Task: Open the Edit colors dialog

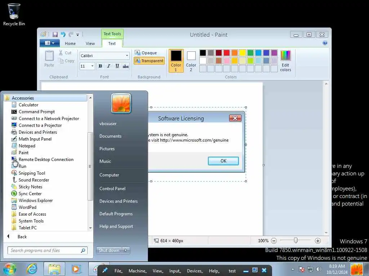Action: tap(285, 61)
